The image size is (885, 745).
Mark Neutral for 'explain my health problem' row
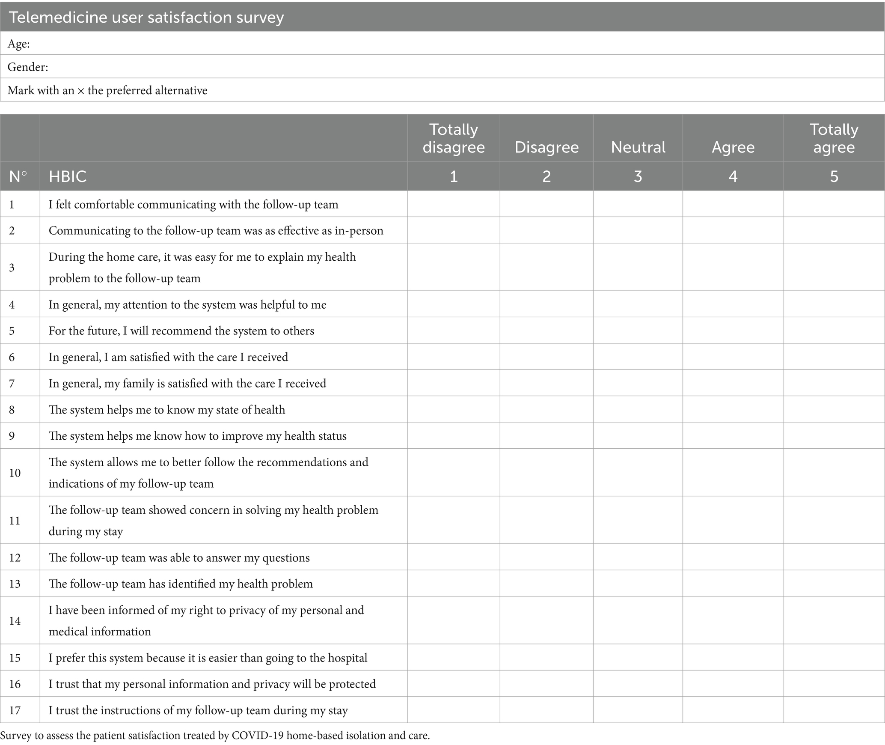point(638,268)
